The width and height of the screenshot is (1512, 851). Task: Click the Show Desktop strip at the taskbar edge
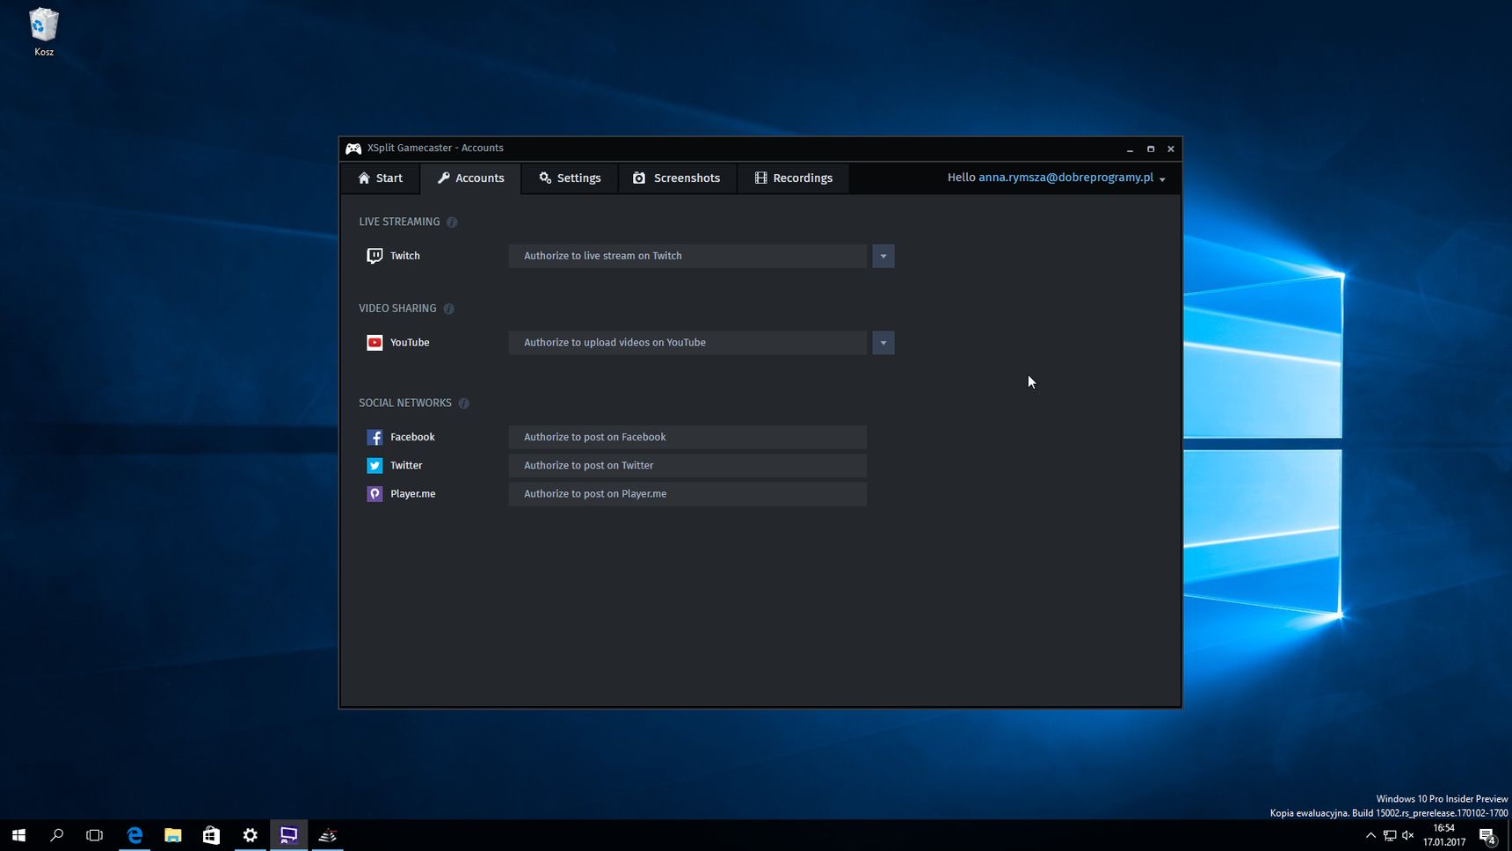coord(1509,835)
